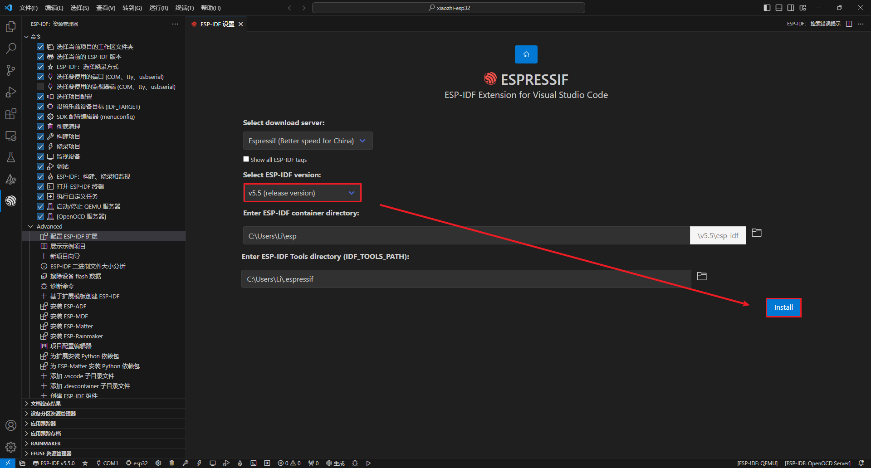The width and height of the screenshot is (871, 468).
Task: Enable Show all ESP-IDF tags checkbox
Action: coord(246,159)
